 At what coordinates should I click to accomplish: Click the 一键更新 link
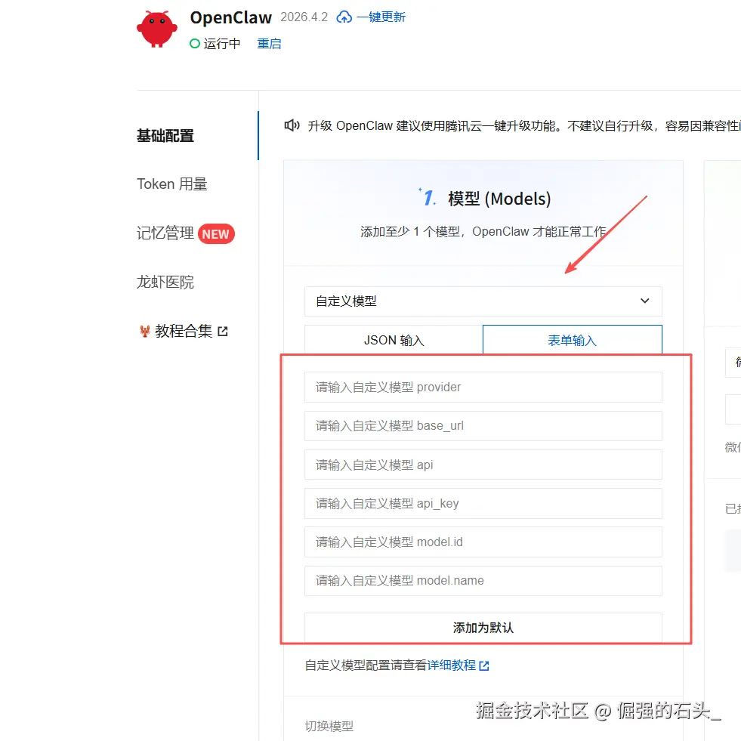(x=381, y=17)
